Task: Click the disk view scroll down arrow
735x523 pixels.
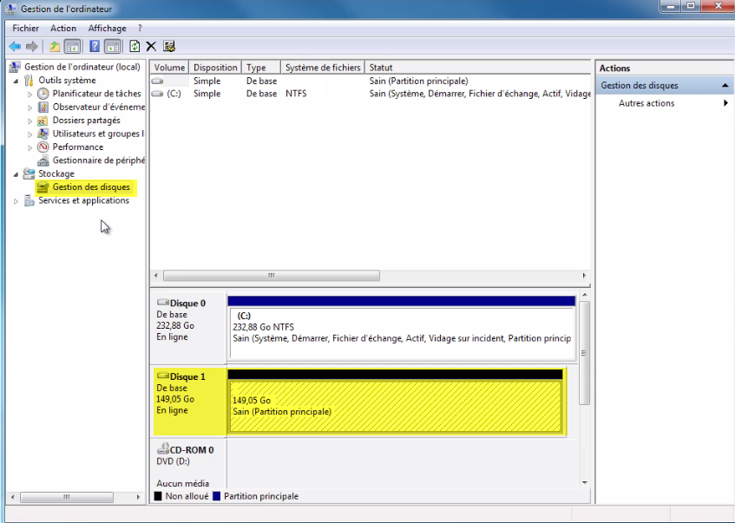Action: (585, 483)
